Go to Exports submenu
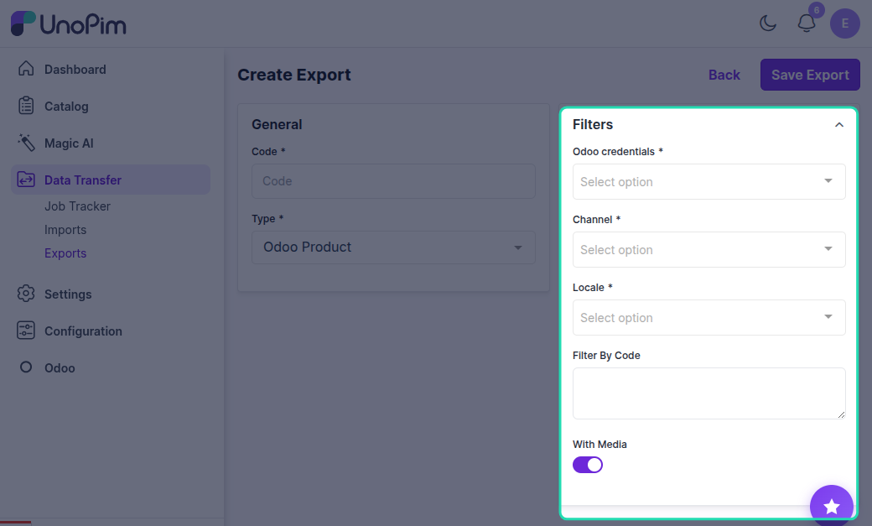872x526 pixels. (x=65, y=253)
